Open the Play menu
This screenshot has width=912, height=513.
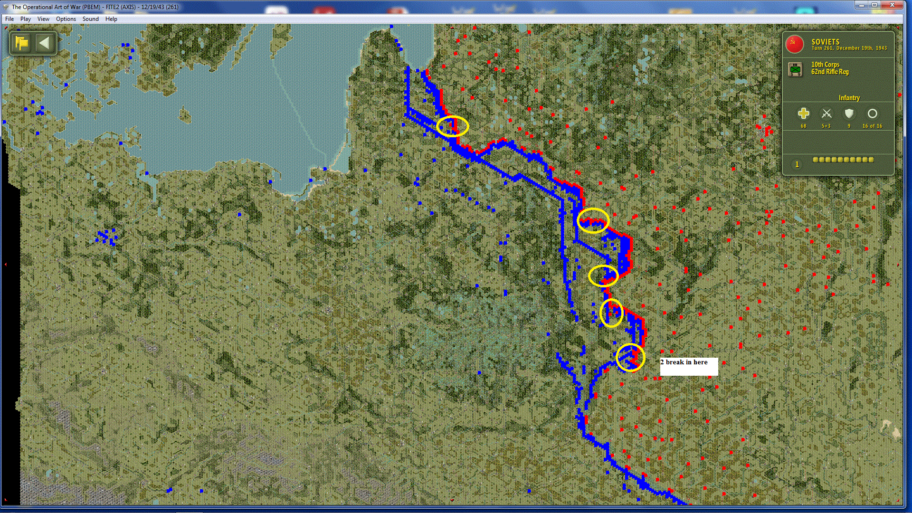(25, 19)
